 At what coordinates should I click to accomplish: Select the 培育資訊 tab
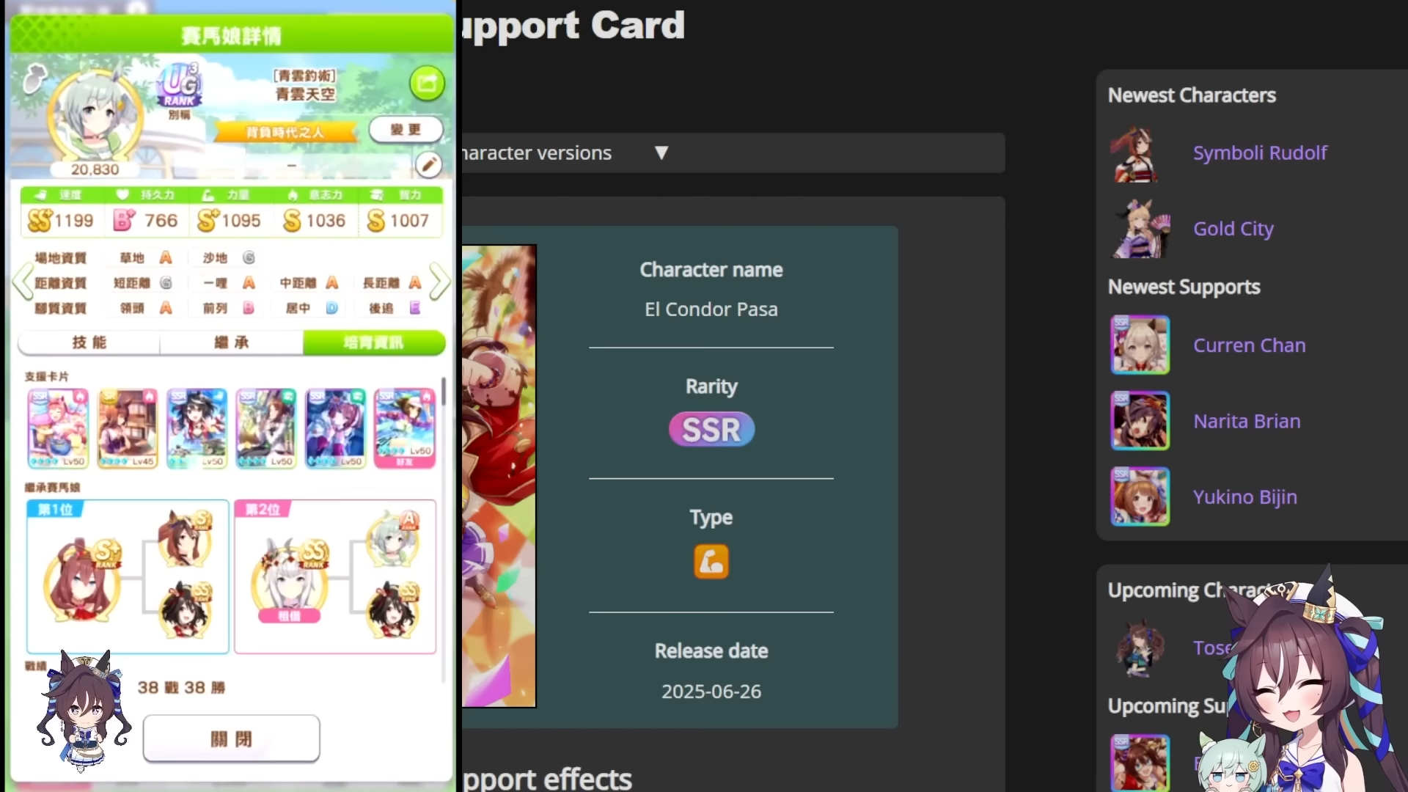(x=373, y=342)
